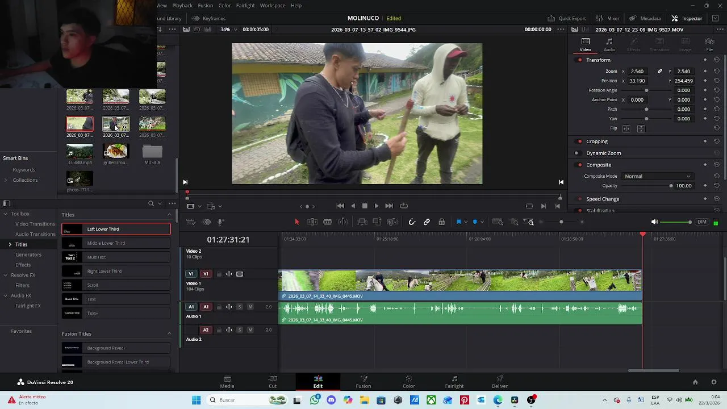Mute the Audio 1 track
The width and height of the screenshot is (727, 409).
click(250, 307)
